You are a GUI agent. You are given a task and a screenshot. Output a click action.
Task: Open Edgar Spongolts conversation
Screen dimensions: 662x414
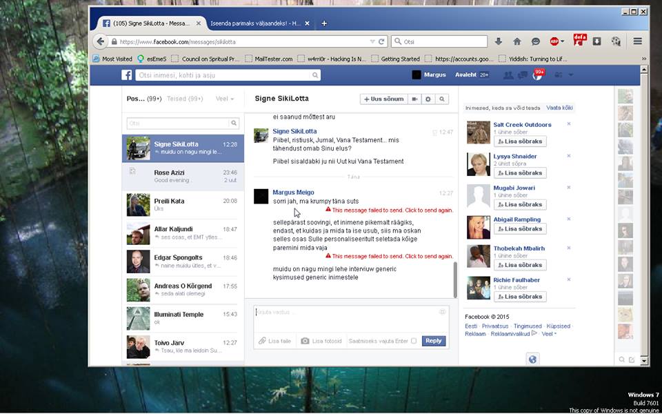pos(183,262)
